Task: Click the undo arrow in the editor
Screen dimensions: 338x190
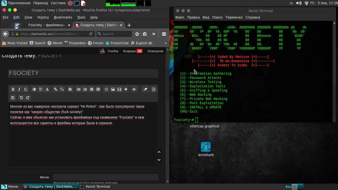Action: tap(21, 98)
